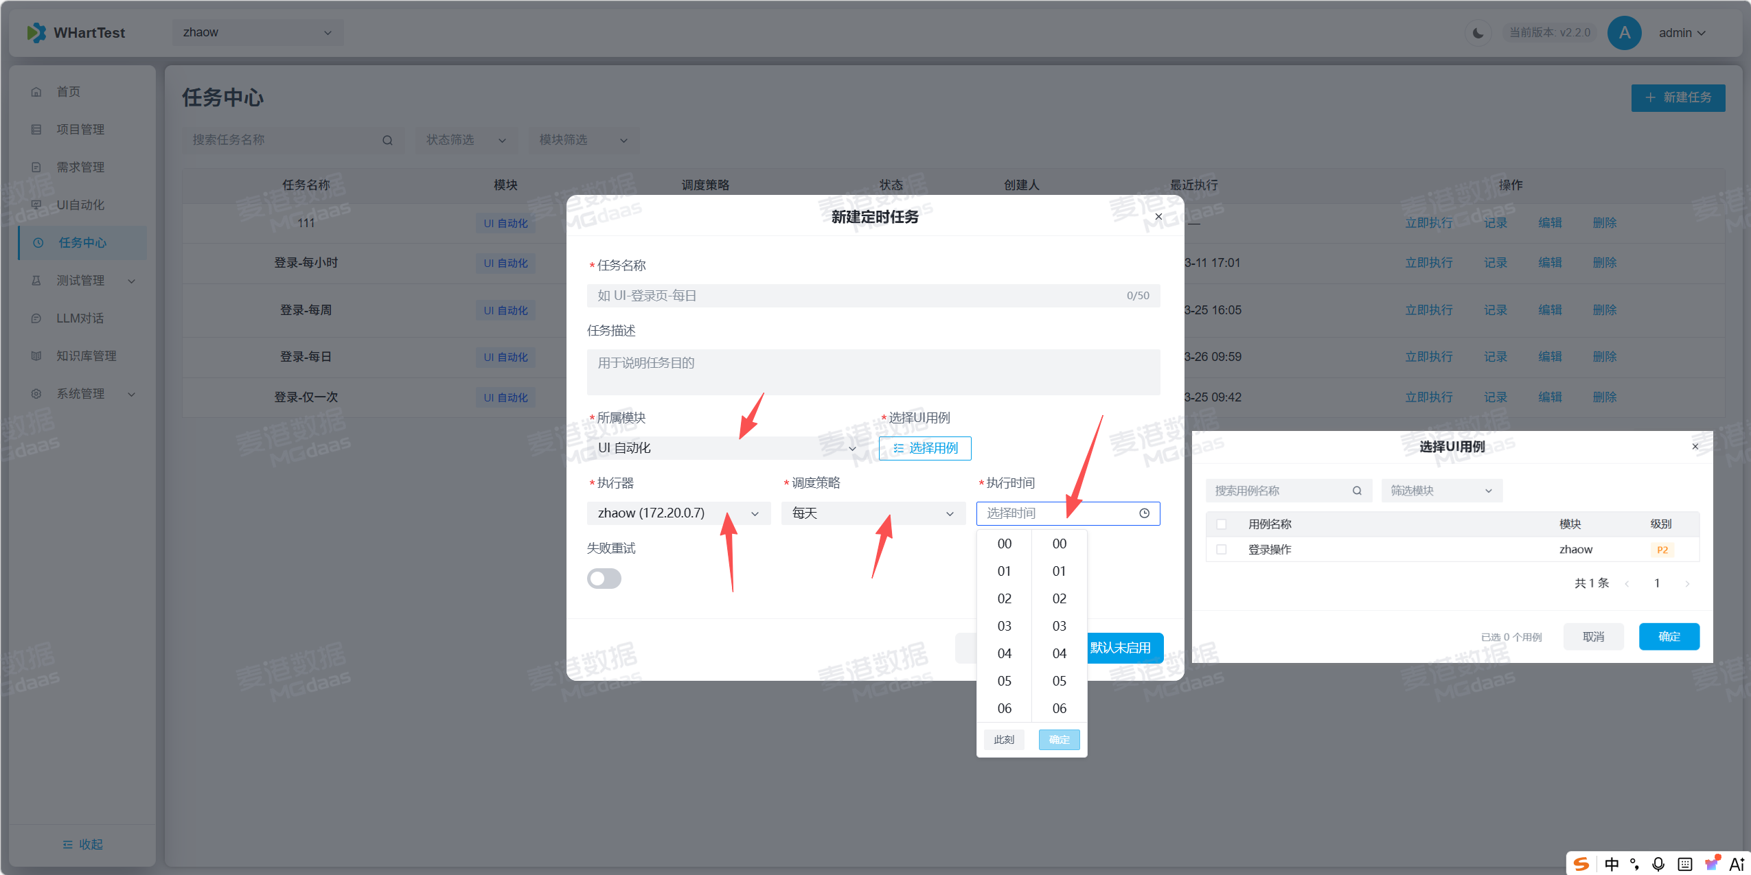Toggle dark mode moon icon

[x=1478, y=33]
